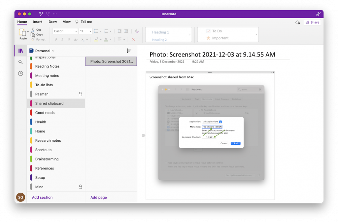Open Search with magnifier icon in sidebar
The image size is (338, 222).
tap(20, 62)
